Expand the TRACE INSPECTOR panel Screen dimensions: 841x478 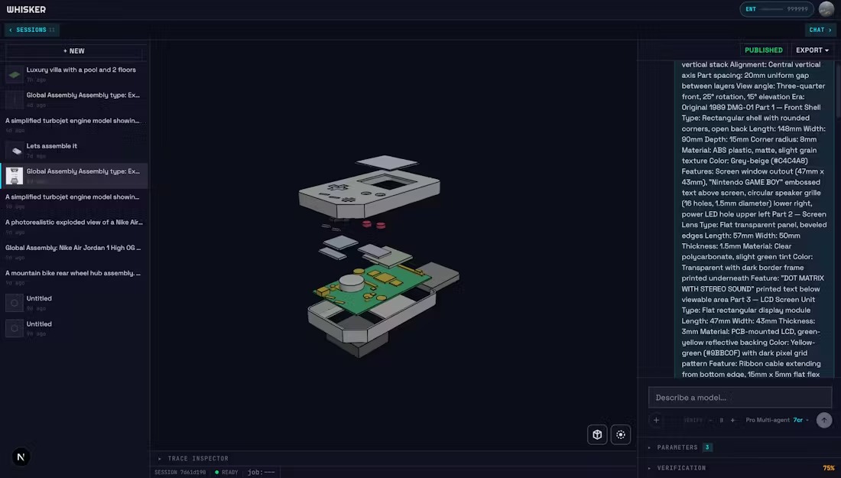pyautogui.click(x=193, y=459)
